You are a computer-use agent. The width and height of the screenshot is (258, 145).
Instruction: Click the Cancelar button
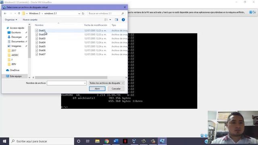point(116,89)
